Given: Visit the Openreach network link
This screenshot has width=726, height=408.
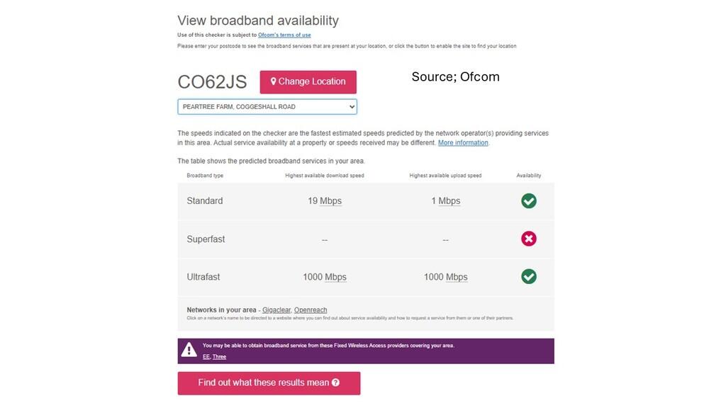Looking at the screenshot, I should tap(311, 310).
